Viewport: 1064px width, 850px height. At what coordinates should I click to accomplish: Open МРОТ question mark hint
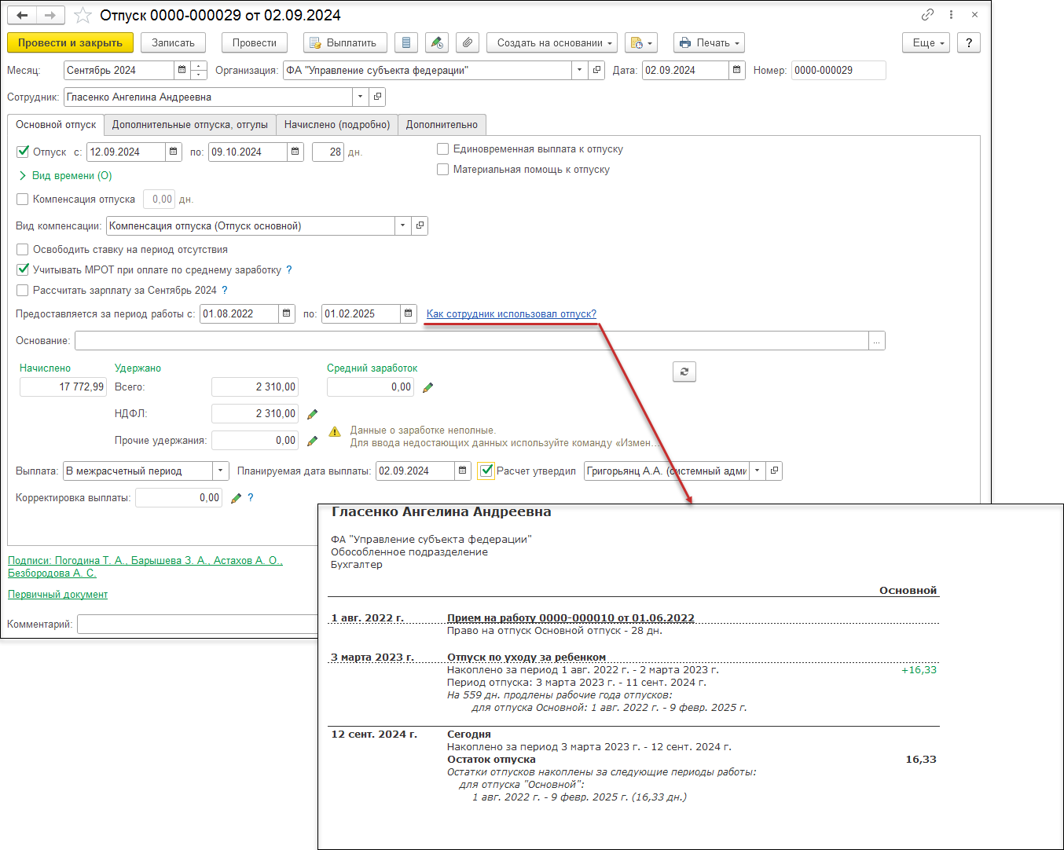[x=289, y=269]
